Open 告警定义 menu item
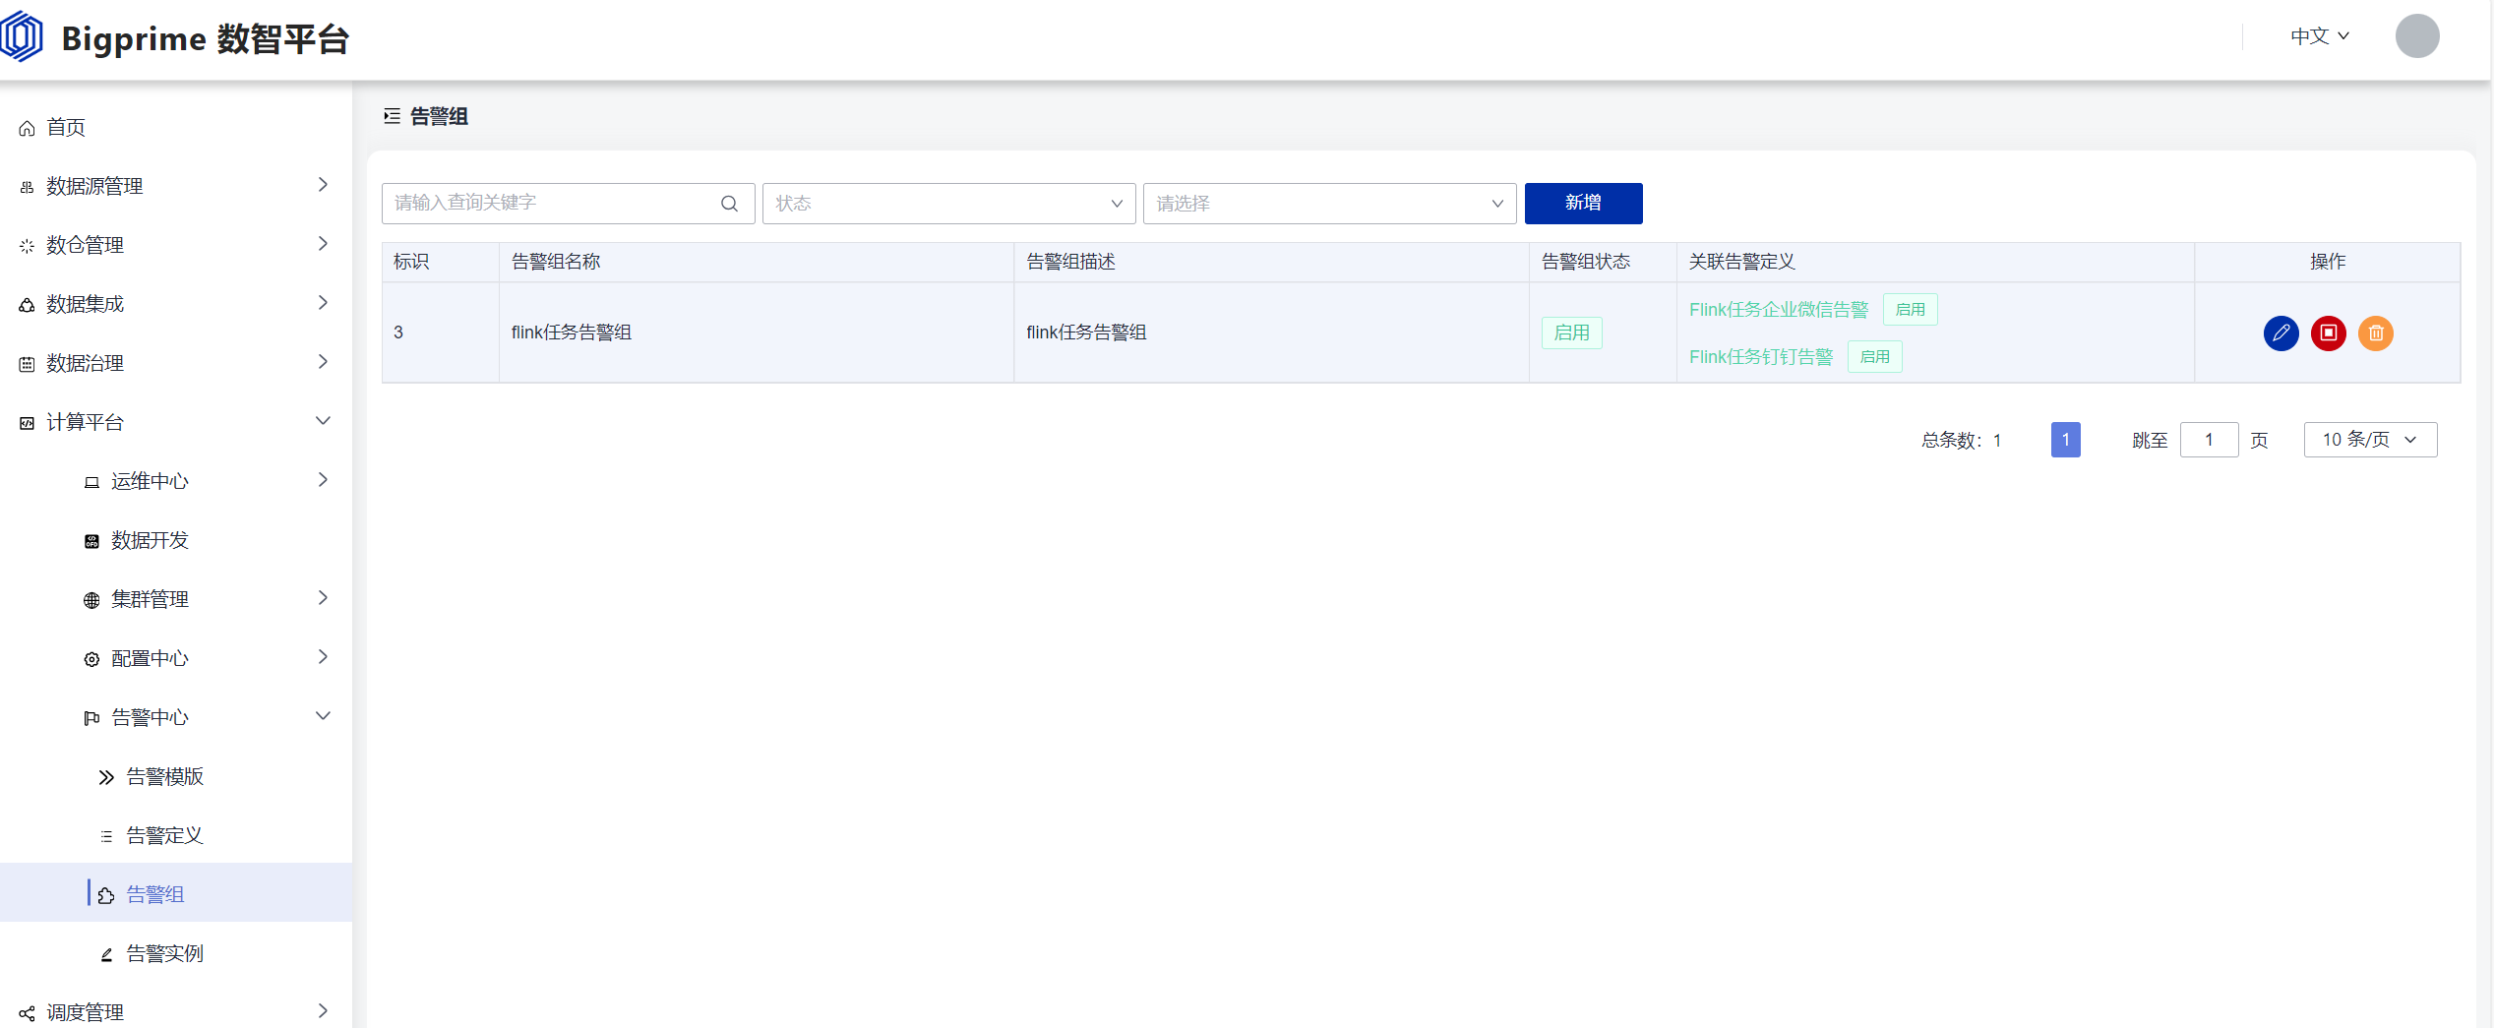The height and width of the screenshot is (1028, 2494). coord(176,836)
